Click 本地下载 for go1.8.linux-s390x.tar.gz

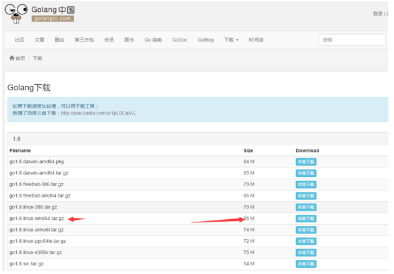(305, 253)
